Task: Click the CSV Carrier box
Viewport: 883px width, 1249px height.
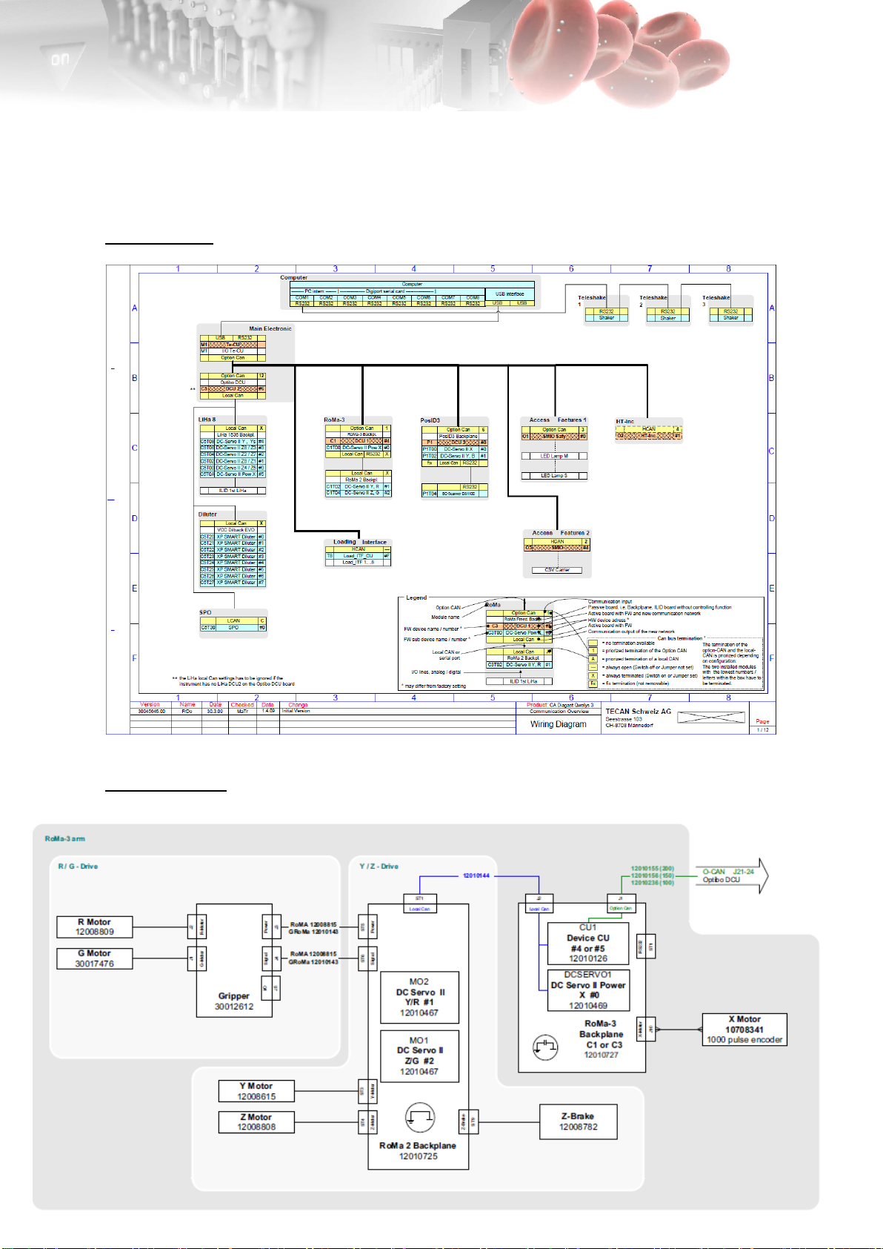Action: (x=557, y=570)
